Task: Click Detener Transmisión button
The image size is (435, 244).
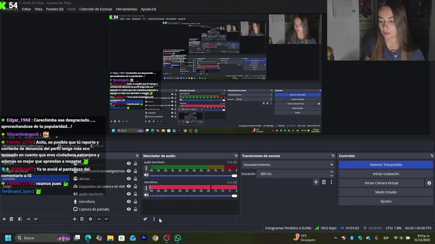Action: click(x=386, y=165)
